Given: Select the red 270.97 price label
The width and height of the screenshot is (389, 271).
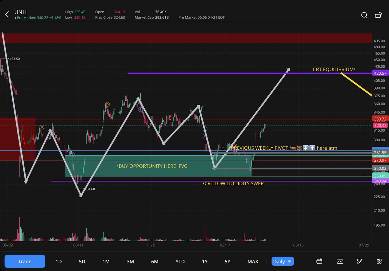Looking at the screenshot, I should (380, 160).
